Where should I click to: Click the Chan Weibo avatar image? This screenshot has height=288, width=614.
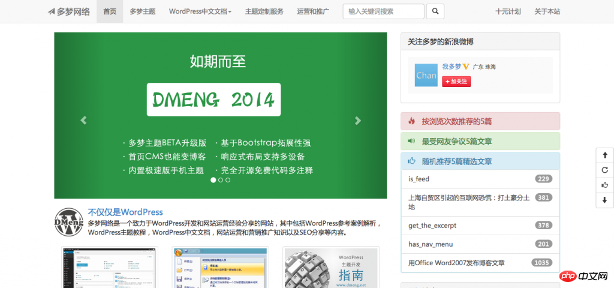point(426,76)
